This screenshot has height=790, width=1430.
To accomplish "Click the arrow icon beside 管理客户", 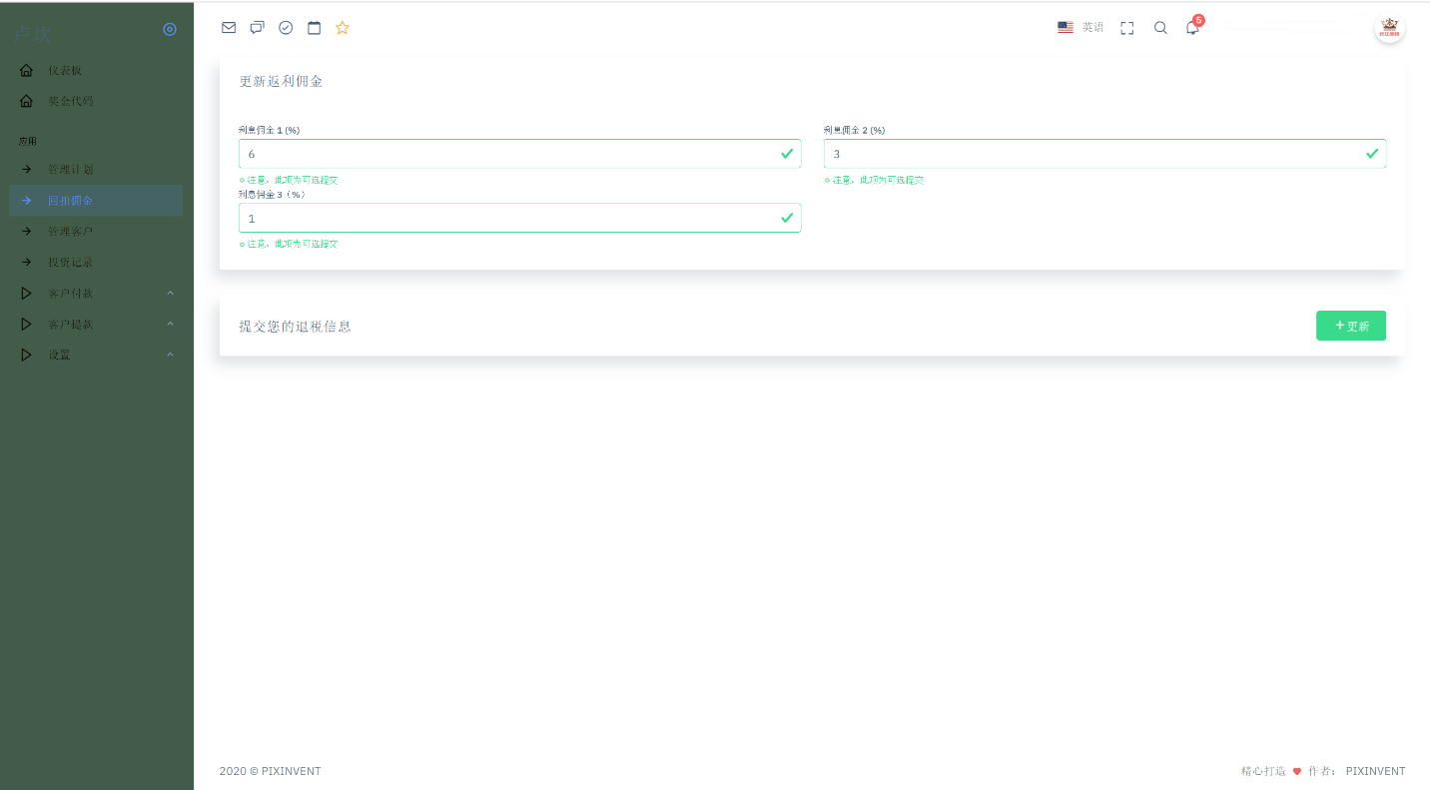I will click(26, 232).
